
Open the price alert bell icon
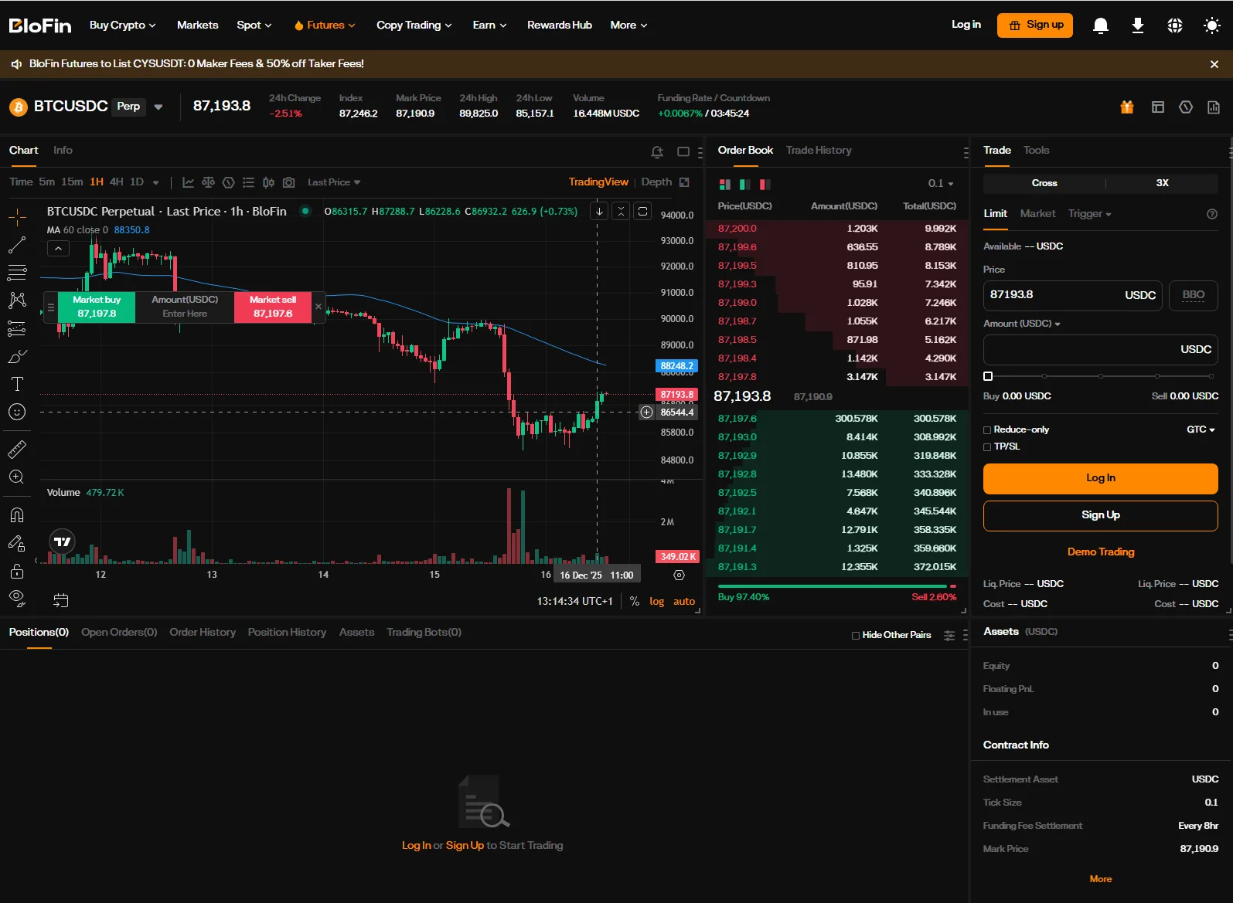click(x=657, y=152)
